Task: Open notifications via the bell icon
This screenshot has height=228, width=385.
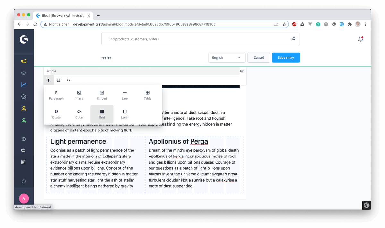Action: tap(360, 38)
